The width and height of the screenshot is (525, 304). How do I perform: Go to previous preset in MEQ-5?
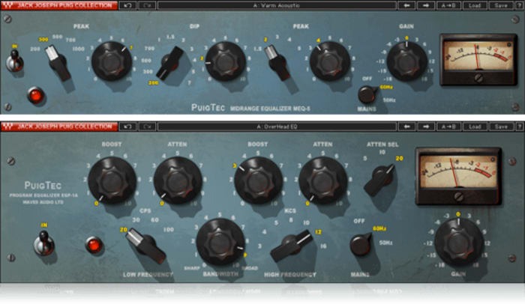(x=406, y=5)
